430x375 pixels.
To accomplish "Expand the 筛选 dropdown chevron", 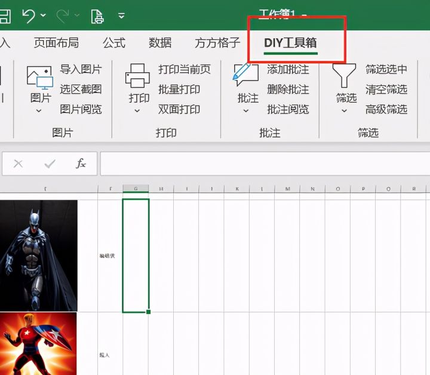I will click(x=345, y=111).
